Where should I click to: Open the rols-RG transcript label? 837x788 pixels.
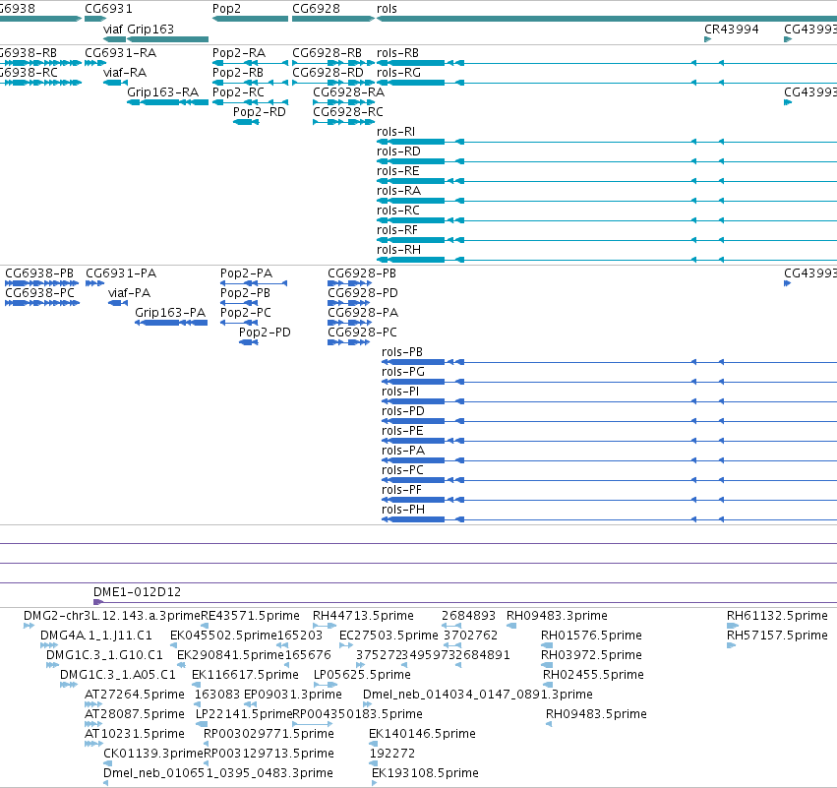pyautogui.click(x=398, y=73)
